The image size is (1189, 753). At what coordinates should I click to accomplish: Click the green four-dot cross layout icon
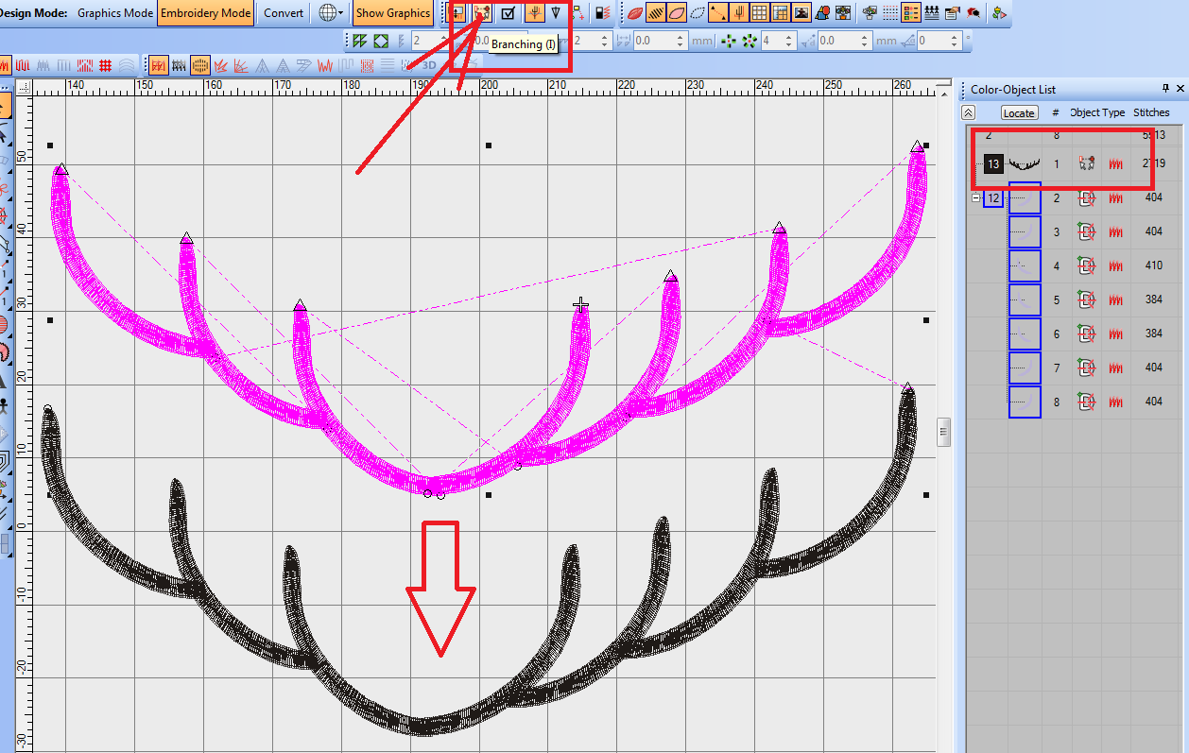(x=729, y=41)
